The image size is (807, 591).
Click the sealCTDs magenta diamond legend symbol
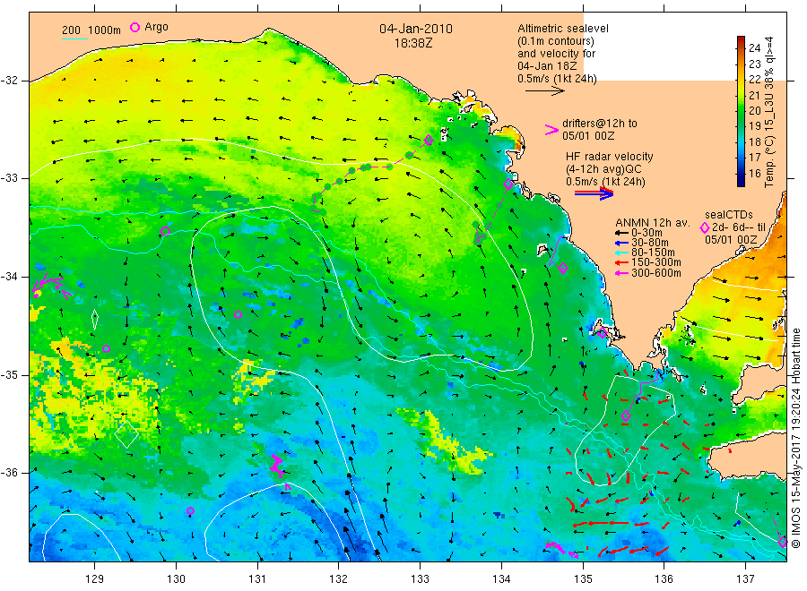pos(705,227)
